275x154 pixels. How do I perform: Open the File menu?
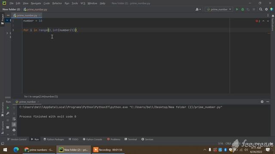[x=12, y=3]
